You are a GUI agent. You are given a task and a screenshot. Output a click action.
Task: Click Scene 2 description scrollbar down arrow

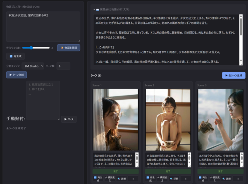(x=189, y=162)
